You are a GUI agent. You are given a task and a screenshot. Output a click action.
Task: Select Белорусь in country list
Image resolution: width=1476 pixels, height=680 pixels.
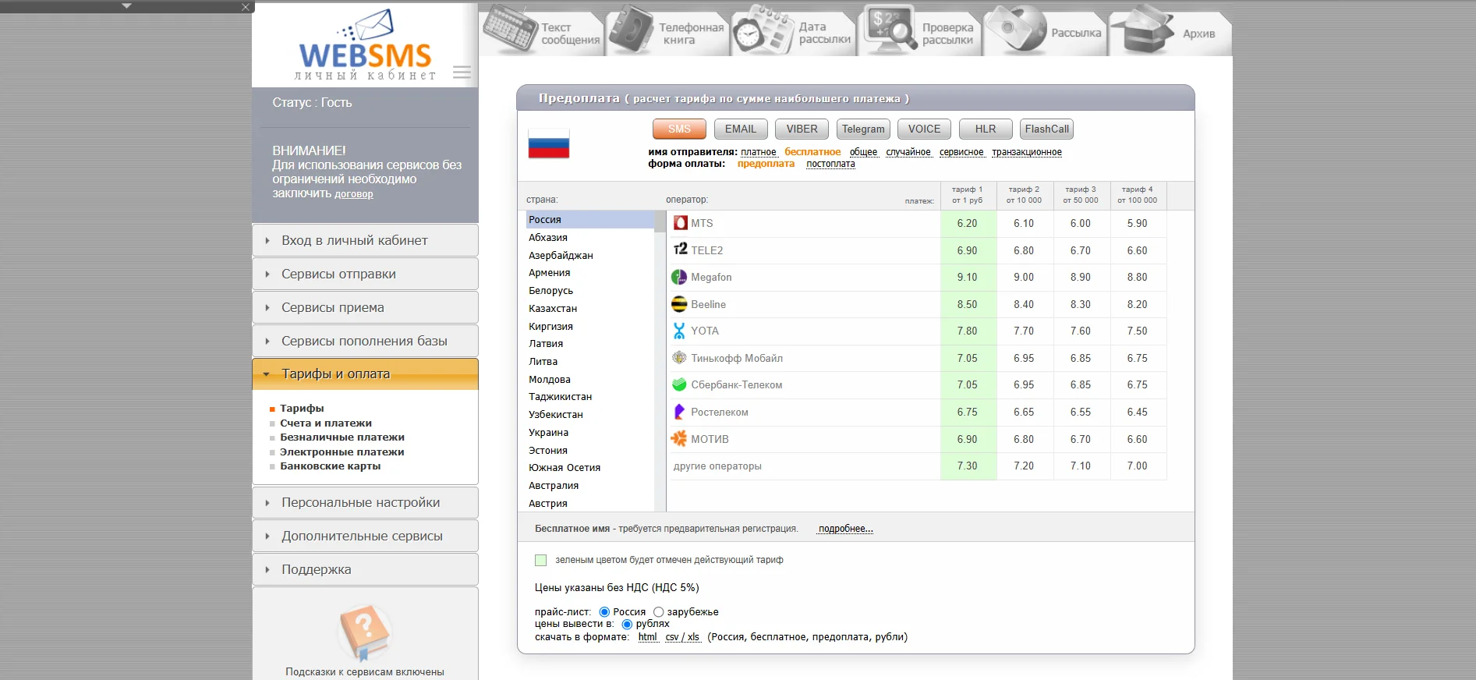click(550, 290)
